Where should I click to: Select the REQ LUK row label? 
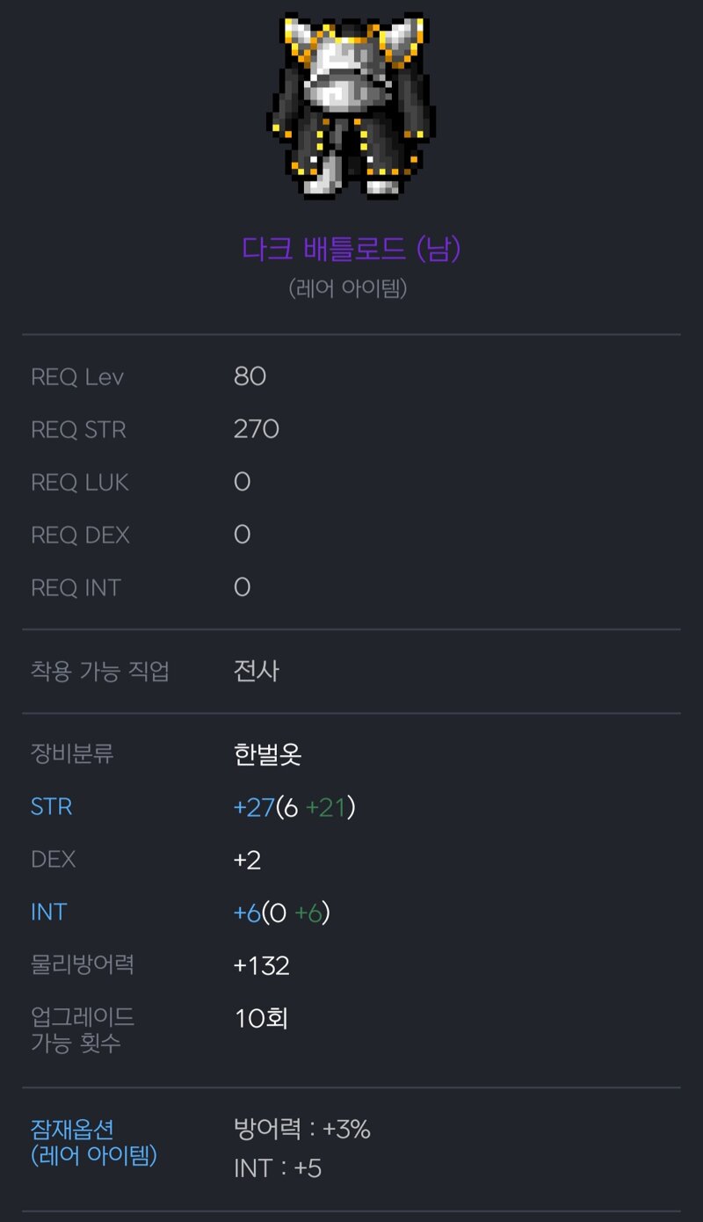coord(80,483)
